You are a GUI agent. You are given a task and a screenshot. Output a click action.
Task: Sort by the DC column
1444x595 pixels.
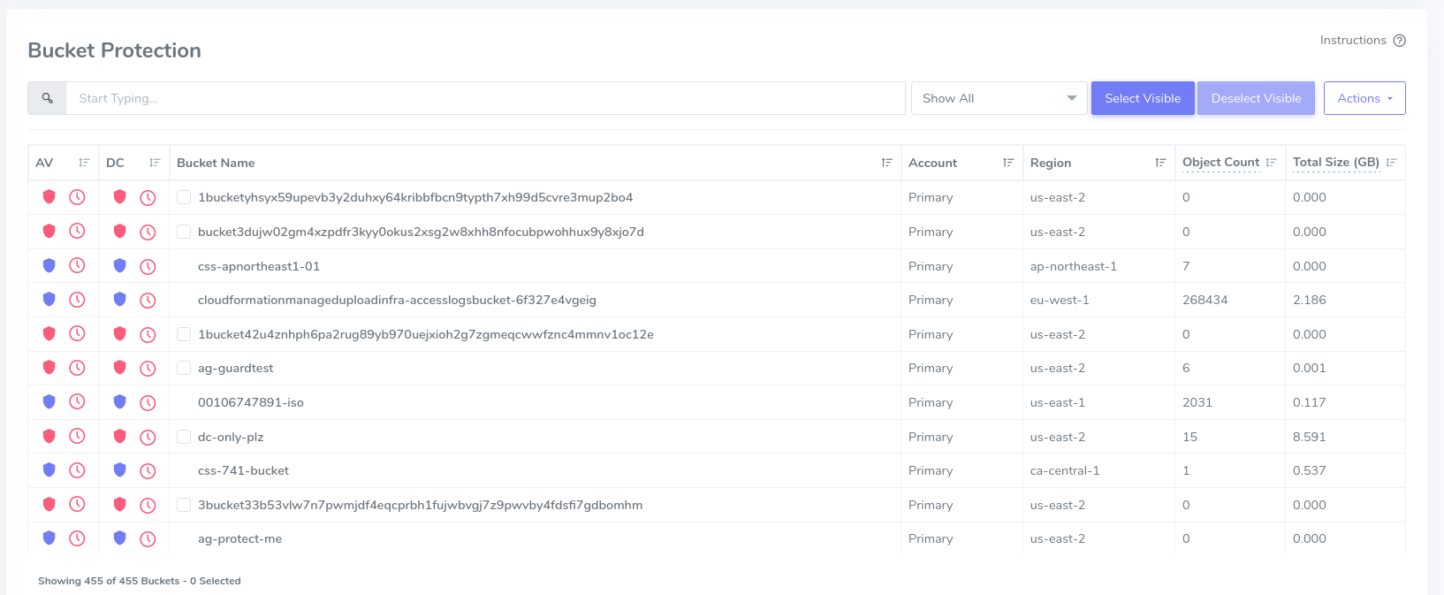pos(155,163)
